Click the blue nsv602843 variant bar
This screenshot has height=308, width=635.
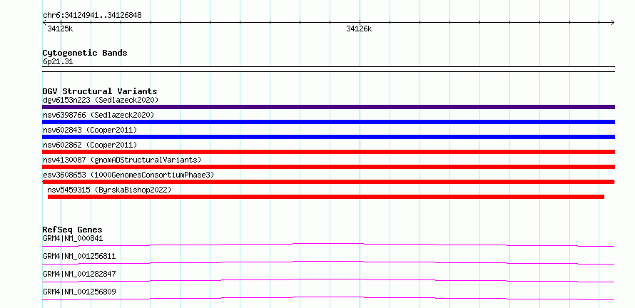tap(328, 137)
